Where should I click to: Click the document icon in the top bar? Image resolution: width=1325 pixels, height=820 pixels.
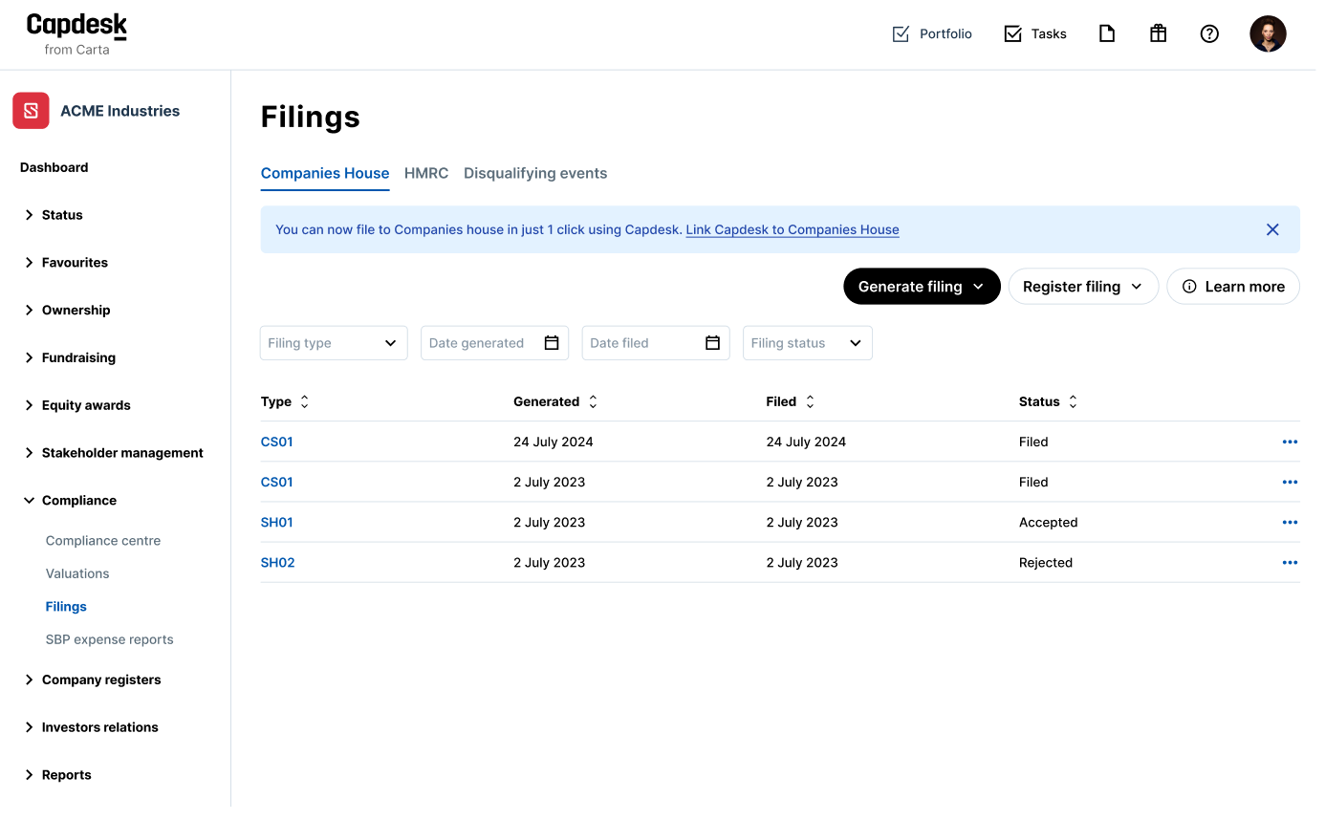click(x=1106, y=33)
